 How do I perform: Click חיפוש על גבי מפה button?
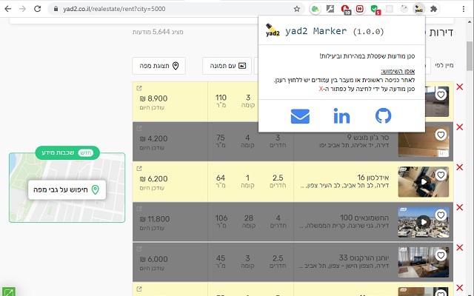click(67, 190)
